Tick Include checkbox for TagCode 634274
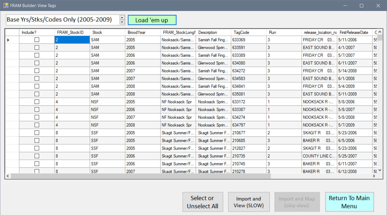387x215 pixels. 37,117
